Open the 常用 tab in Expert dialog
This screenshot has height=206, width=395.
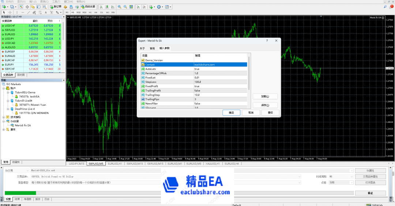pyautogui.click(x=152, y=48)
